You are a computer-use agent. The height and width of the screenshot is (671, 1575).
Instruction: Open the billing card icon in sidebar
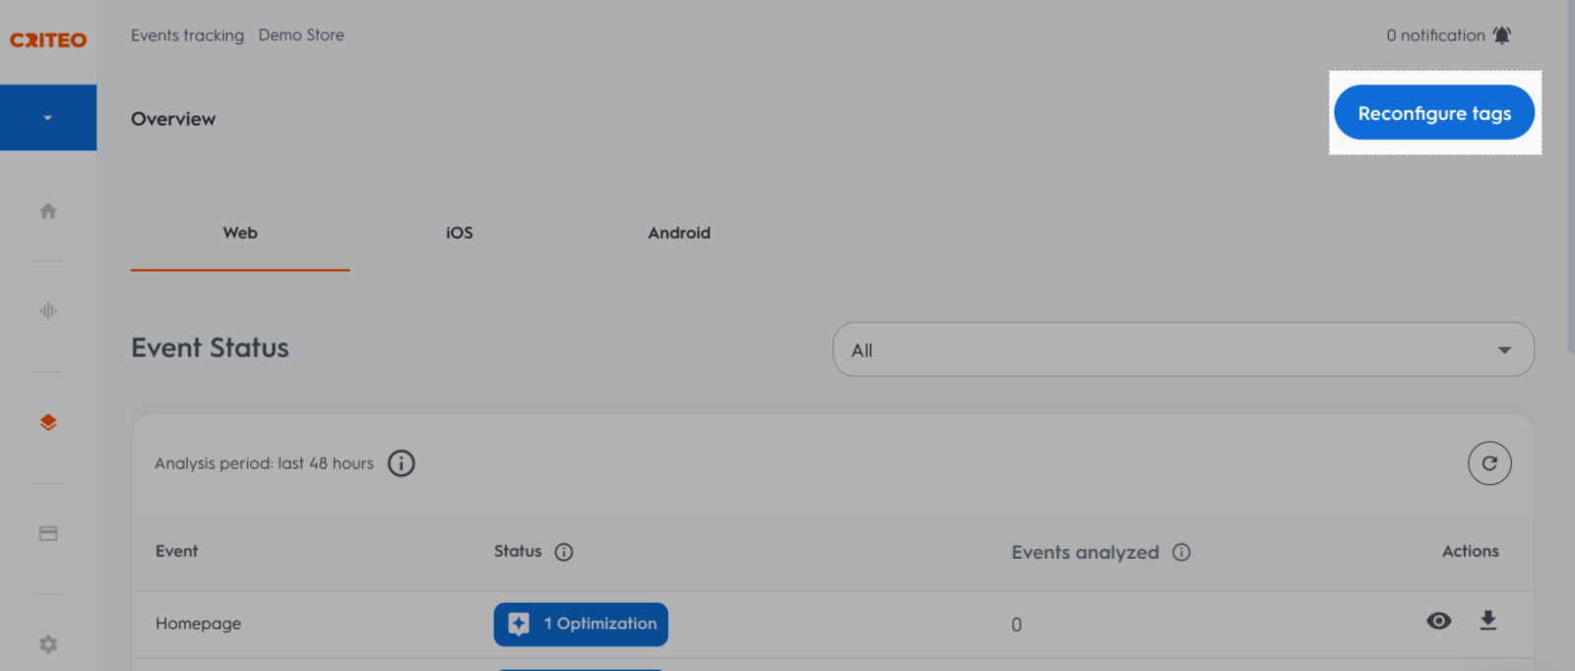pyautogui.click(x=48, y=533)
